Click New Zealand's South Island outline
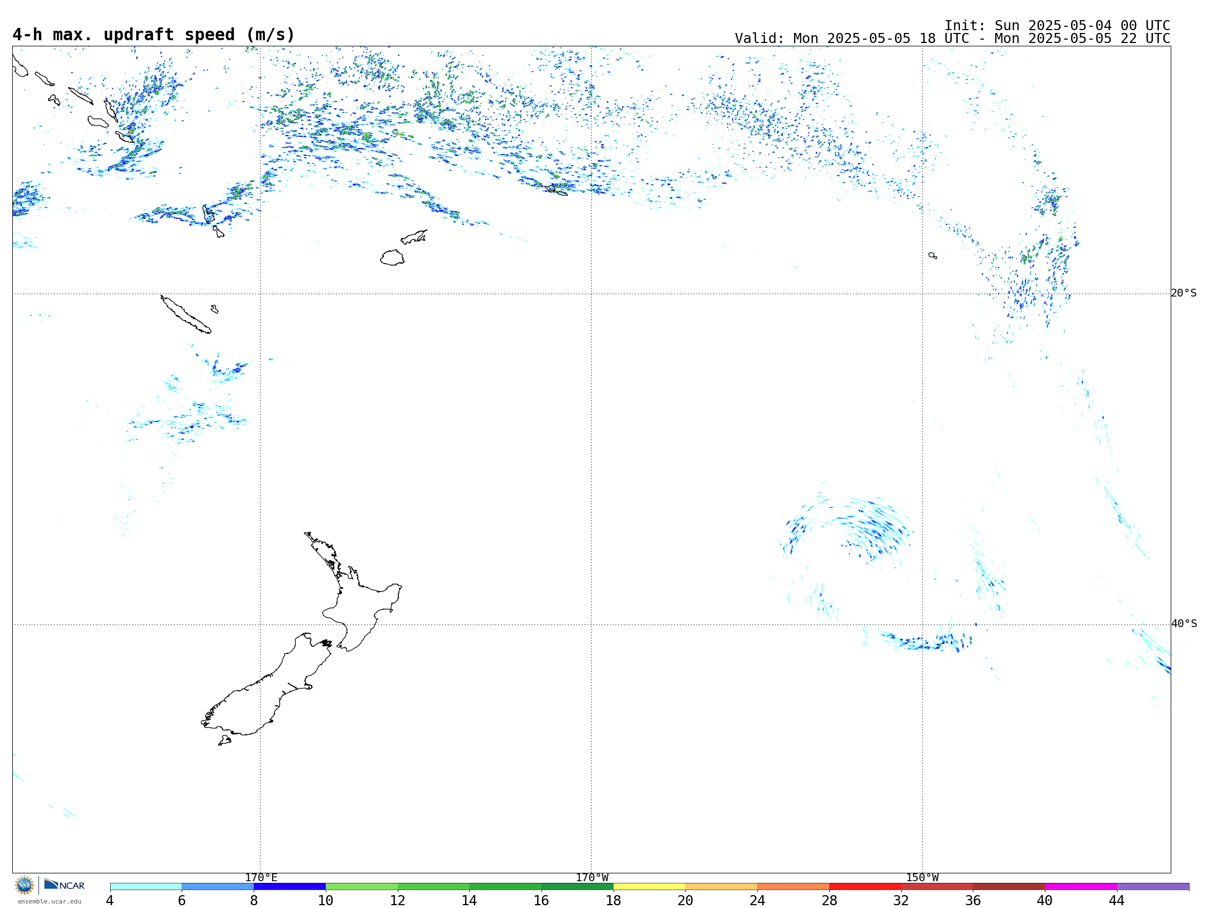The height and width of the screenshot is (908, 1207). pos(267,684)
